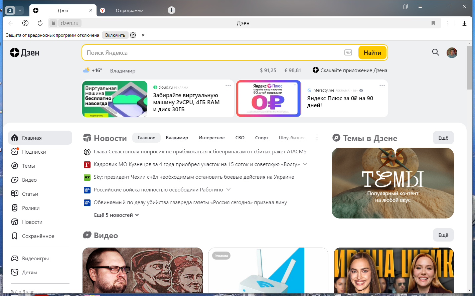The height and width of the screenshot is (296, 475).
Task: Select the СВО news tab
Action: pyautogui.click(x=240, y=138)
